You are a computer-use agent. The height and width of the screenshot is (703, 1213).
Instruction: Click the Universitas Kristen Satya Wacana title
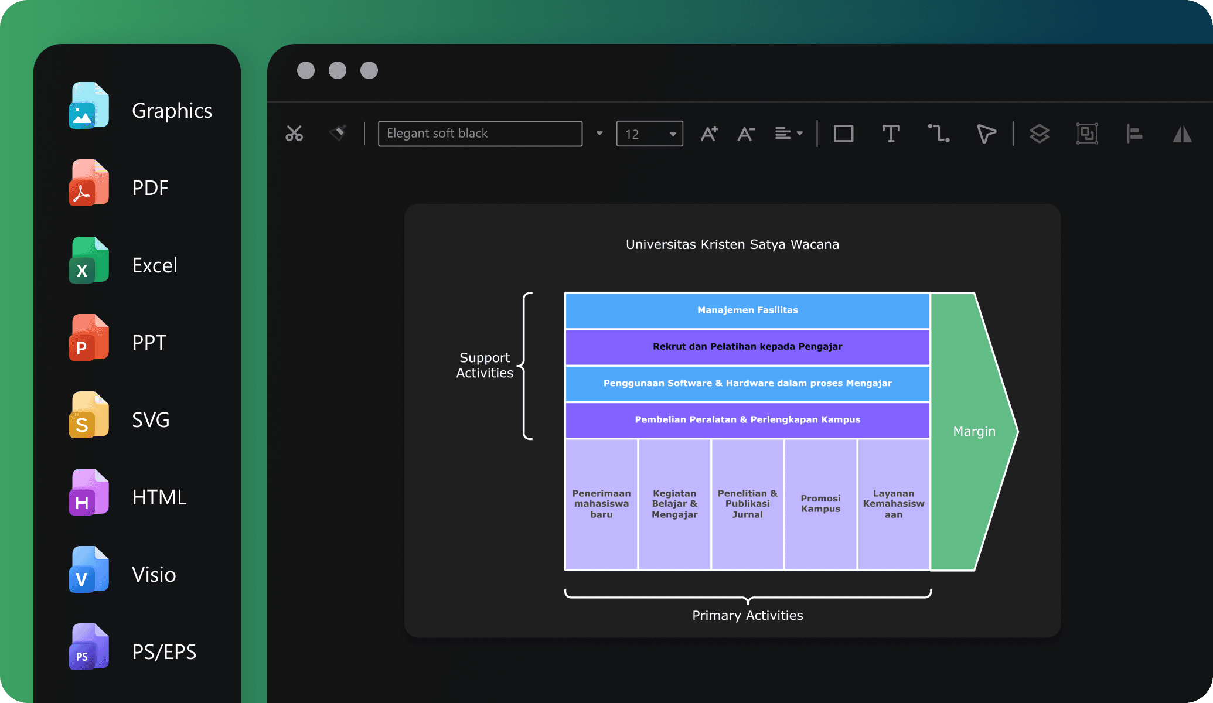pyautogui.click(x=732, y=244)
